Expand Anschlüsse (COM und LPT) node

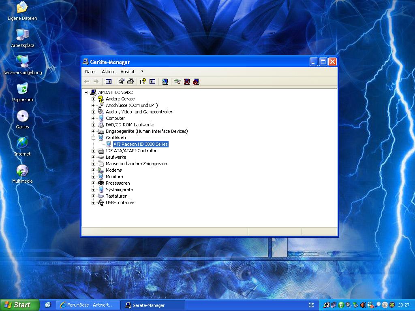[x=93, y=105]
